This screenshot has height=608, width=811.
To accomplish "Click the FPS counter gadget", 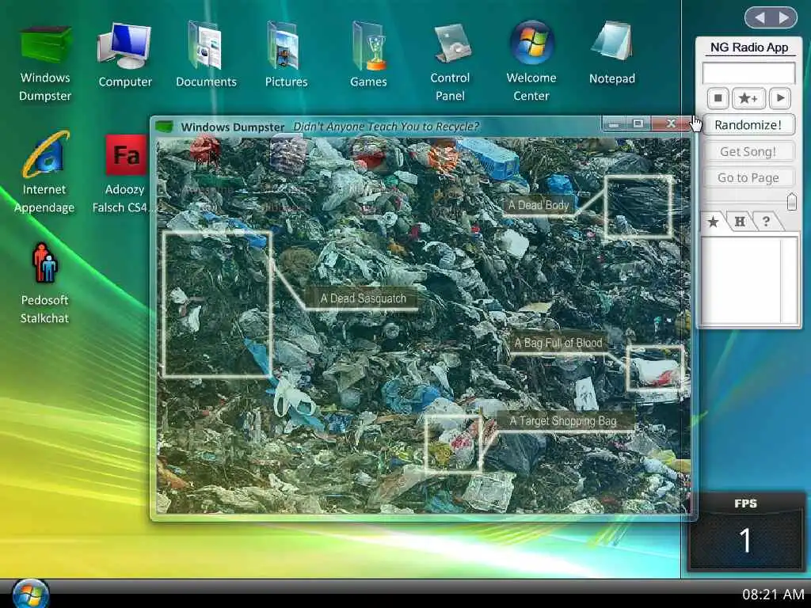I will click(745, 533).
